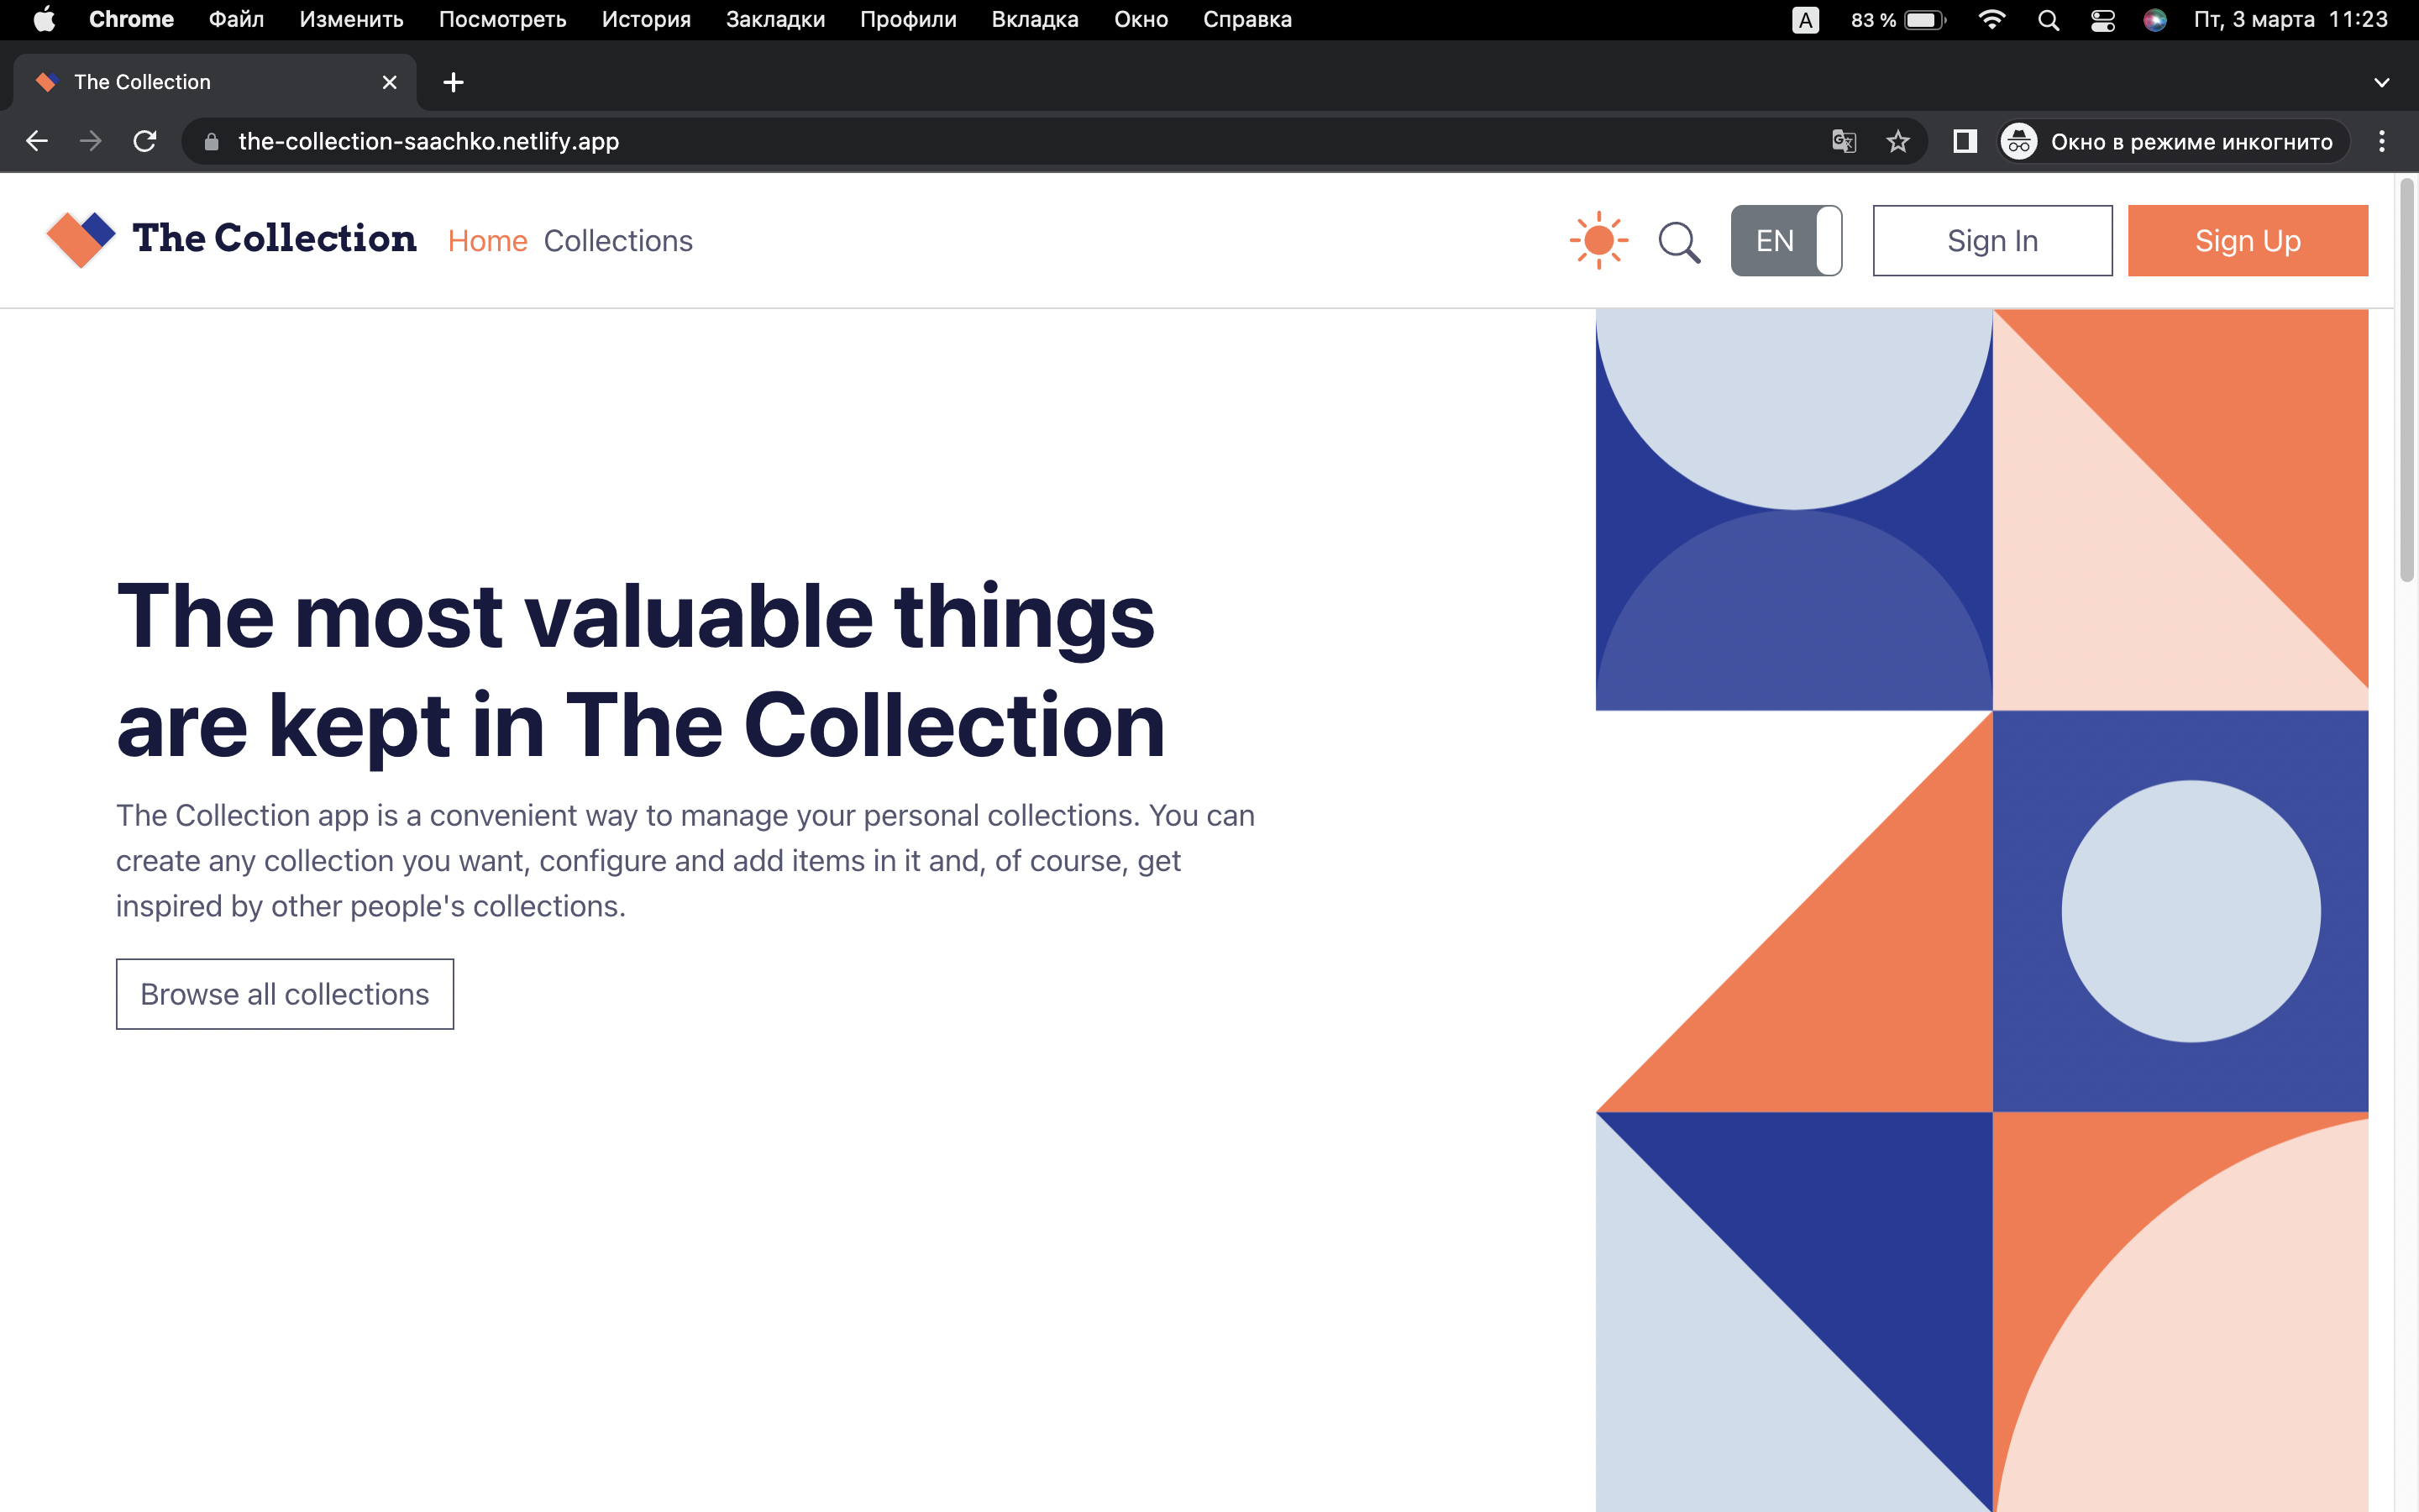
Task: Click Sign In
Action: pyautogui.click(x=1991, y=240)
